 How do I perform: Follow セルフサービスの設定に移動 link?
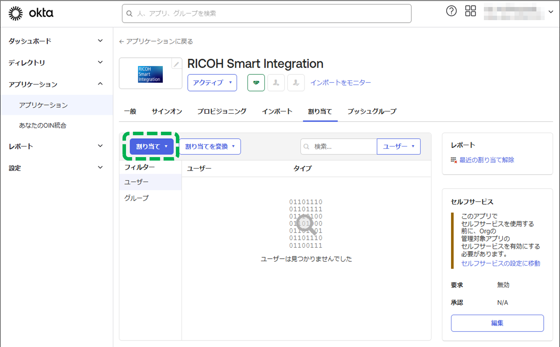(501, 263)
